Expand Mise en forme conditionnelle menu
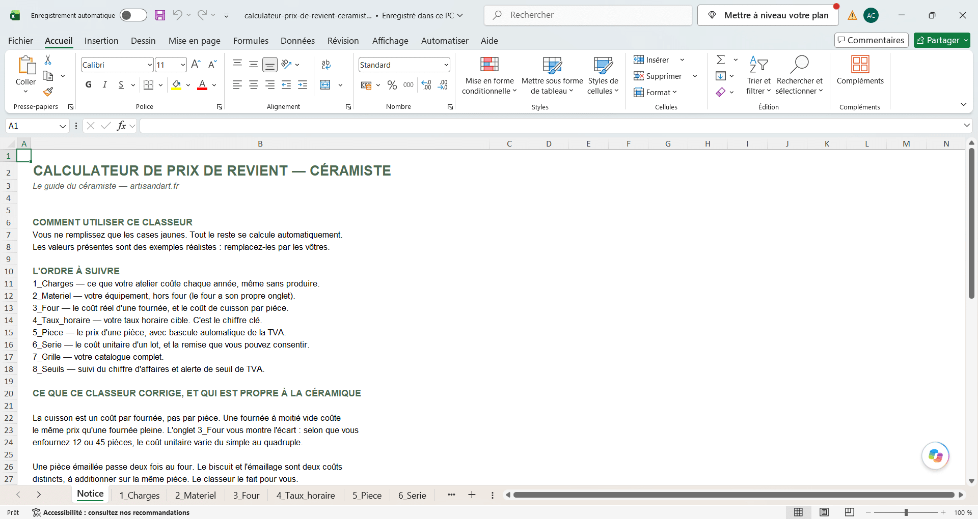978x519 pixels. 489,75
